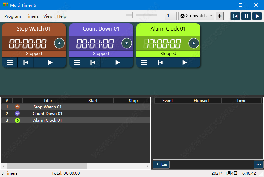
Task: Click the Count Down 01 mode down-arrow icon
Action: point(126,43)
